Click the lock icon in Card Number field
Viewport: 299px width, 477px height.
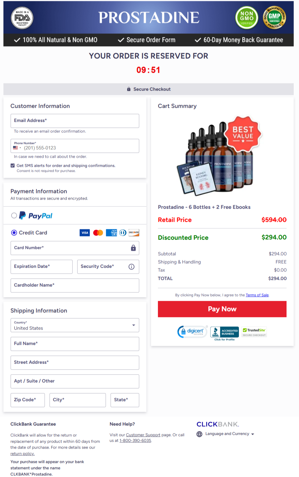[x=133, y=248]
